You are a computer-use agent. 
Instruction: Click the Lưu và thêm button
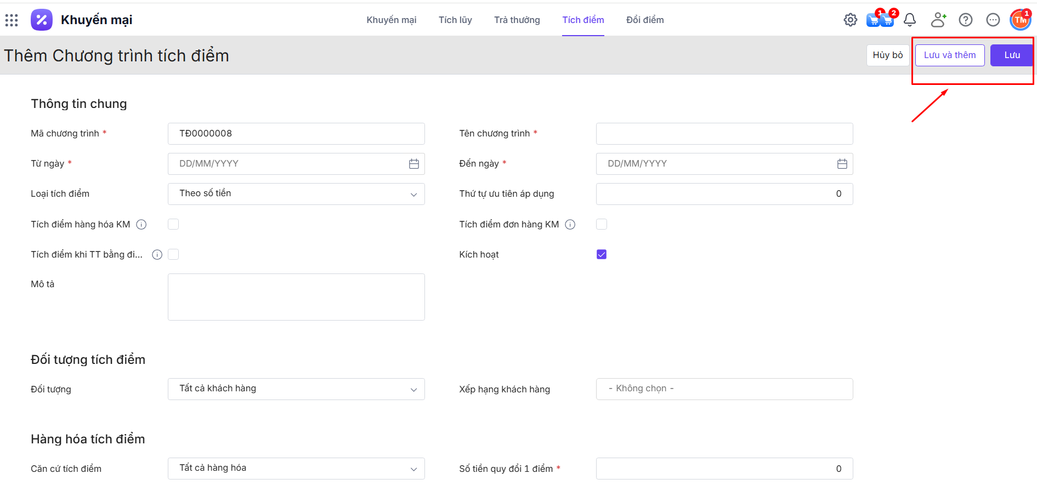(x=949, y=55)
